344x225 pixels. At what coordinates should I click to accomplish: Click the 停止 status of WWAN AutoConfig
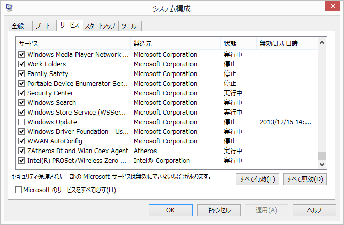pyautogui.click(x=230, y=141)
